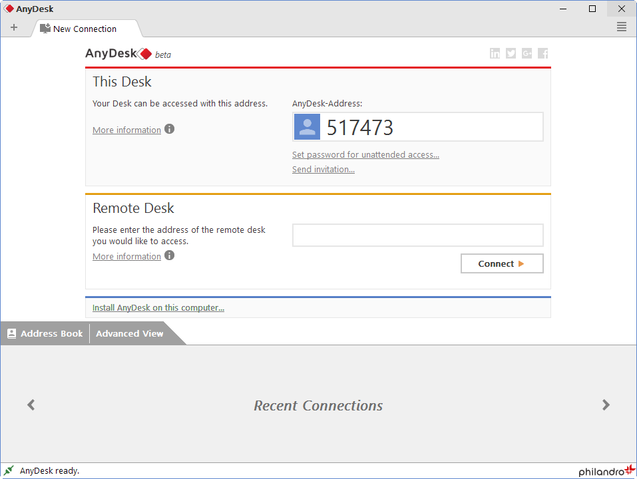Focus the remote desk address input field

(x=417, y=235)
